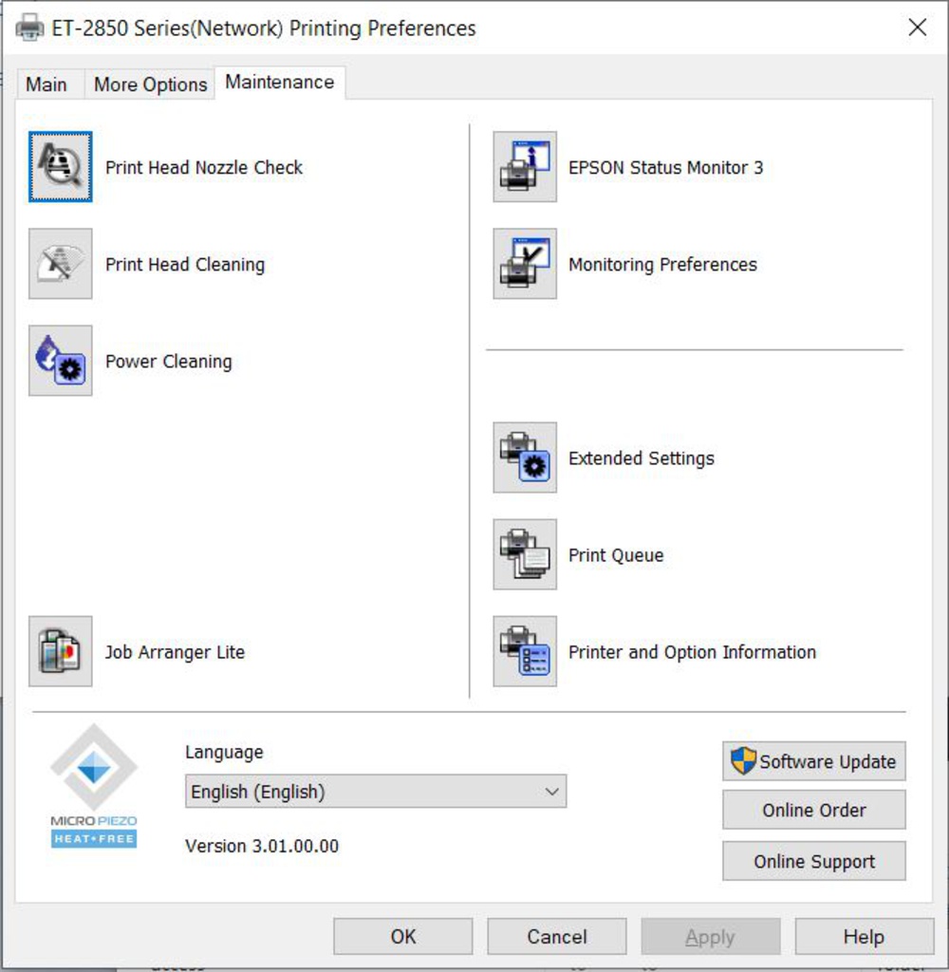Screen dimensions: 949x972
Task: View the Print Queue icon
Action: [525, 554]
